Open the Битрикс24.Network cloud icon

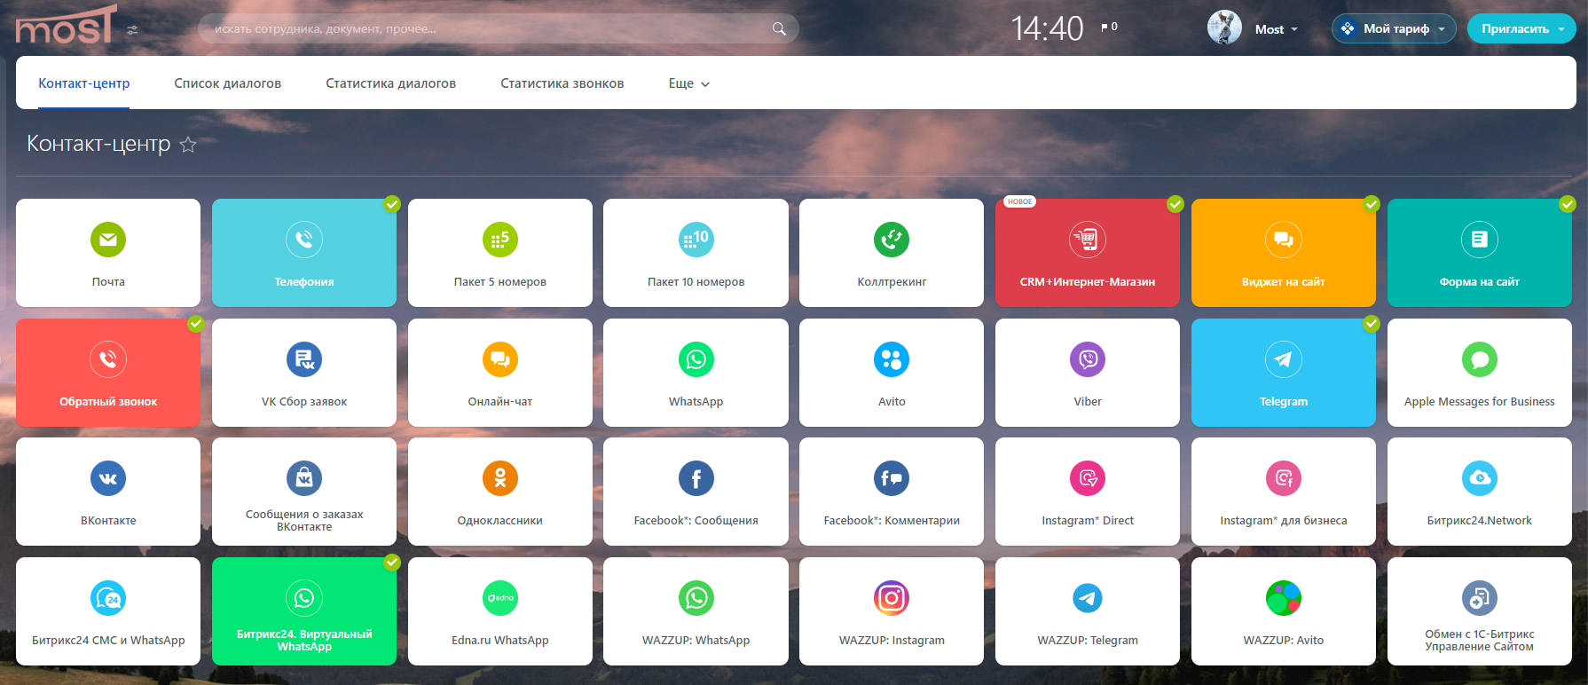pos(1479,478)
